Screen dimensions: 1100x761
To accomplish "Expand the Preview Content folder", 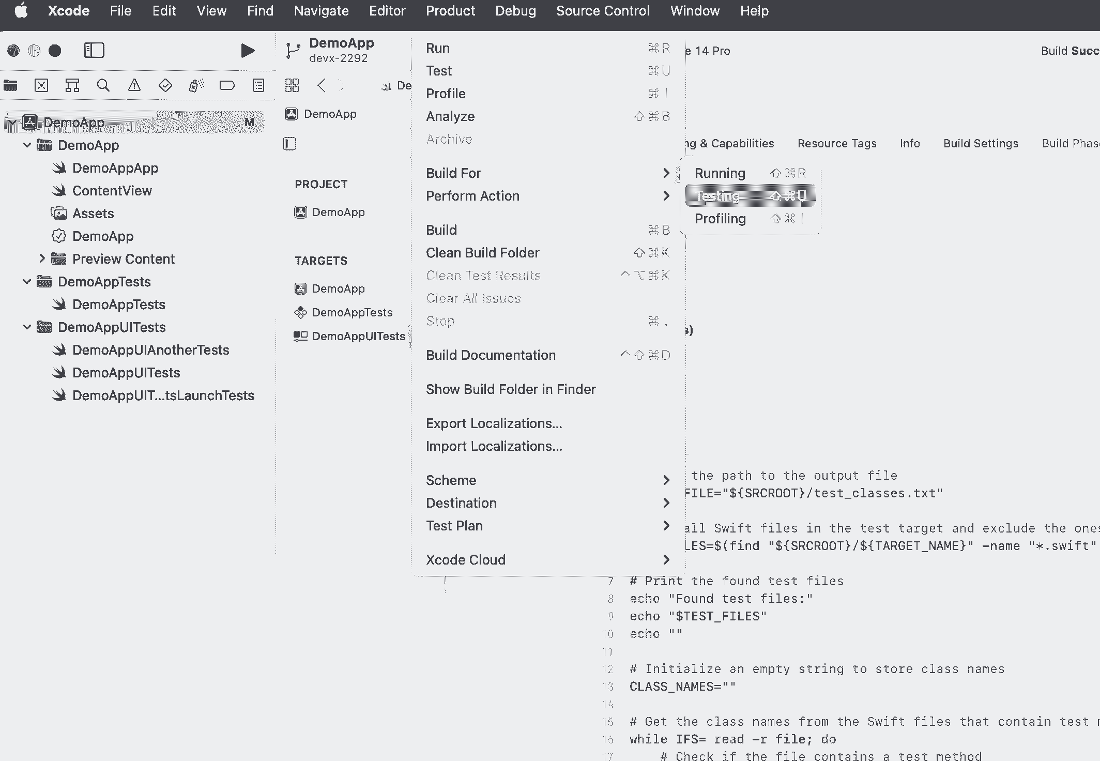I will pos(42,258).
